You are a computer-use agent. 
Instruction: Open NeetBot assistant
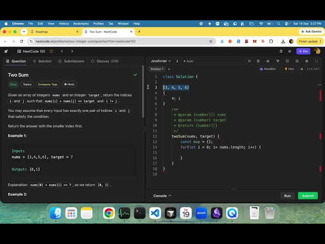268,69
